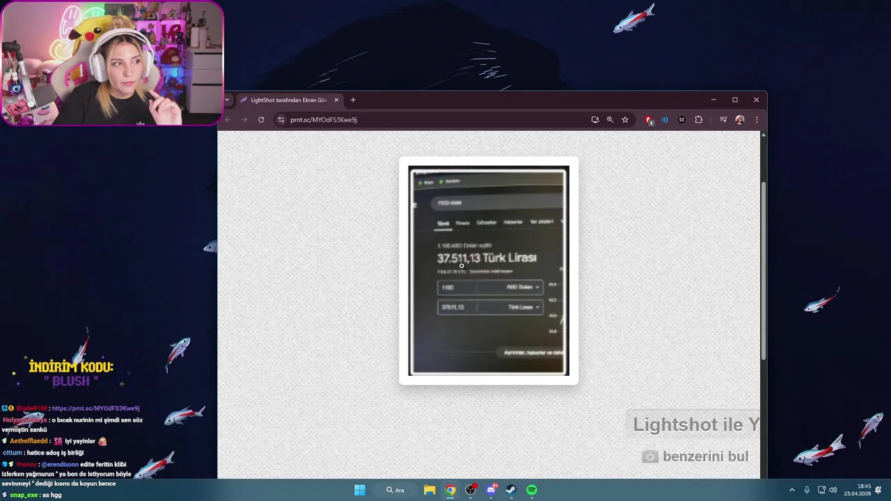Click the 'benzerini bul' link
The image size is (891, 501).
[705, 456]
